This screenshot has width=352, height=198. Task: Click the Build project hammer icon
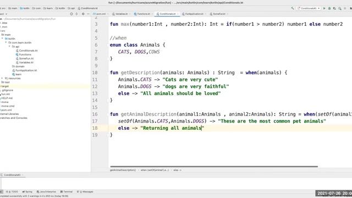tap(293, 8)
